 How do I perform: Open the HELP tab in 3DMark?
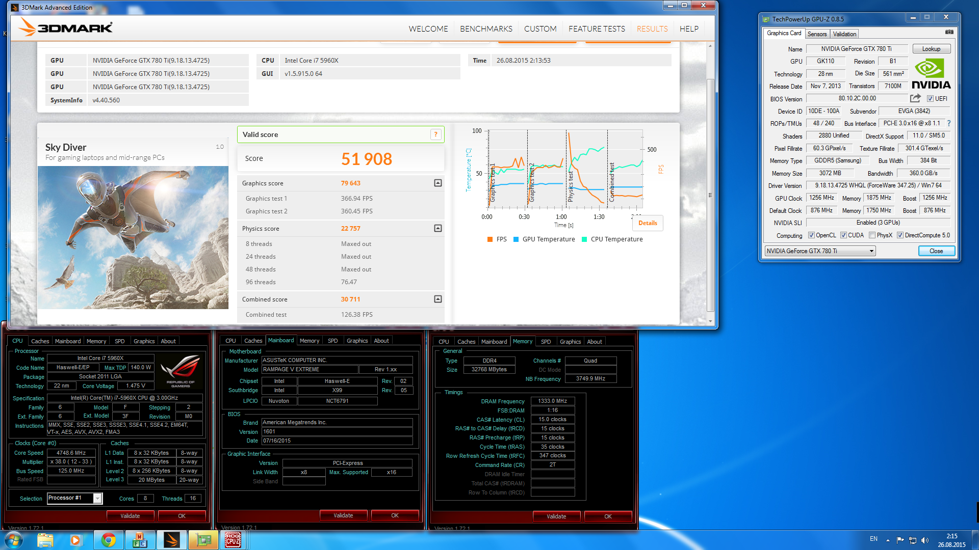click(x=689, y=29)
